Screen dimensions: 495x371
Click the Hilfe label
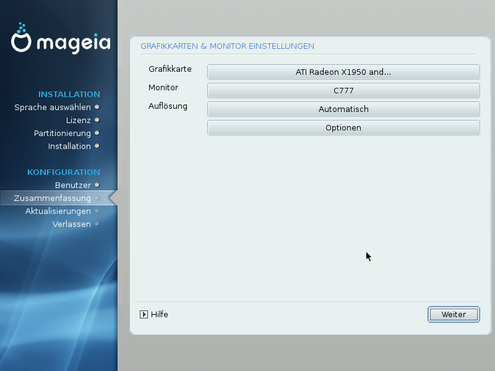coord(160,315)
